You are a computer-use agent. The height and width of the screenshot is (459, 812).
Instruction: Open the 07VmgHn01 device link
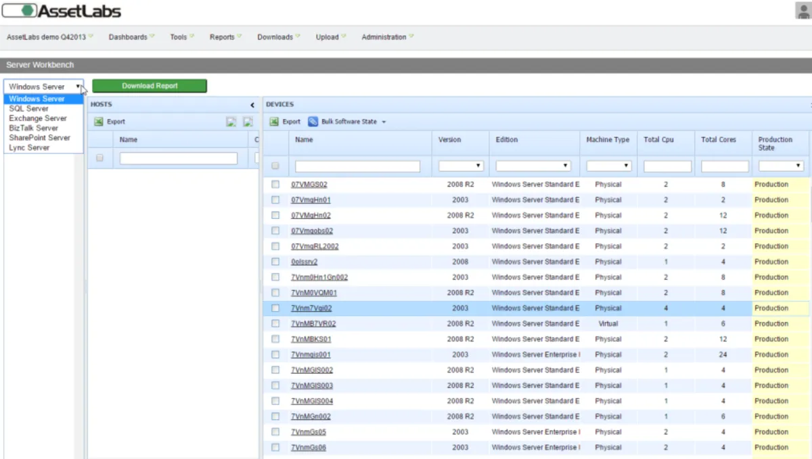click(311, 200)
